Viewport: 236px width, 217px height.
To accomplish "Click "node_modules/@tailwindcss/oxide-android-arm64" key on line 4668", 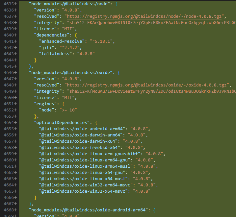I will (88, 210).
